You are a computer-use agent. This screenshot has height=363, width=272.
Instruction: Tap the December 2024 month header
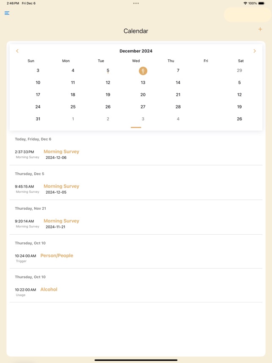136,51
